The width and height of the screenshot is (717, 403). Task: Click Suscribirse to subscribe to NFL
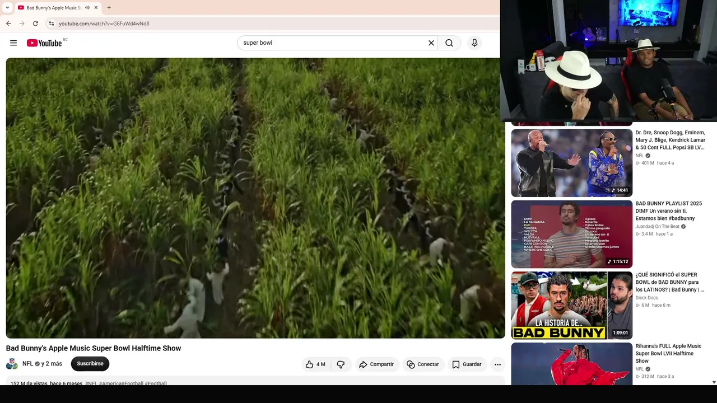90,364
